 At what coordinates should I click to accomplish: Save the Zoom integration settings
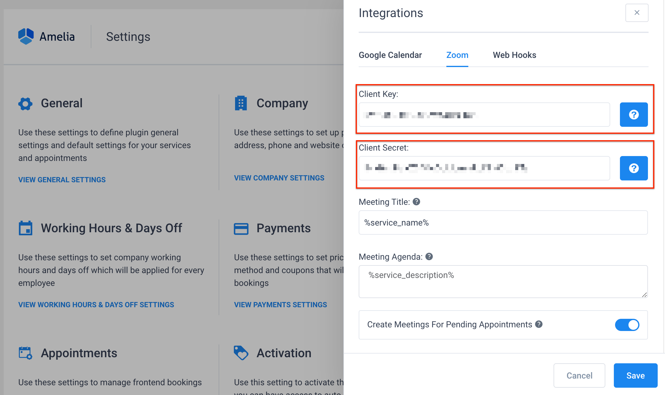[x=635, y=375]
